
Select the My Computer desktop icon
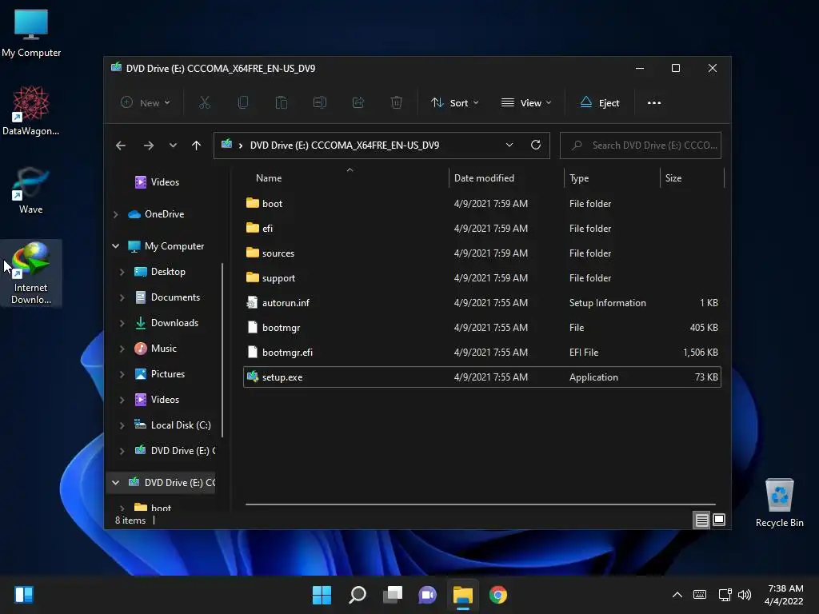(x=31, y=33)
